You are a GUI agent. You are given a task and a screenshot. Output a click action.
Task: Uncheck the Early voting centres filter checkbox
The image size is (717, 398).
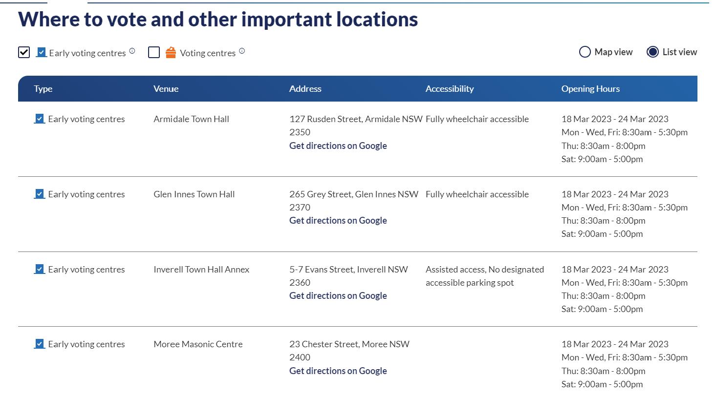point(24,52)
